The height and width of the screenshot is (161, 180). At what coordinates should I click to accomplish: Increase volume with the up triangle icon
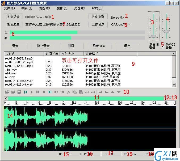click(113, 92)
